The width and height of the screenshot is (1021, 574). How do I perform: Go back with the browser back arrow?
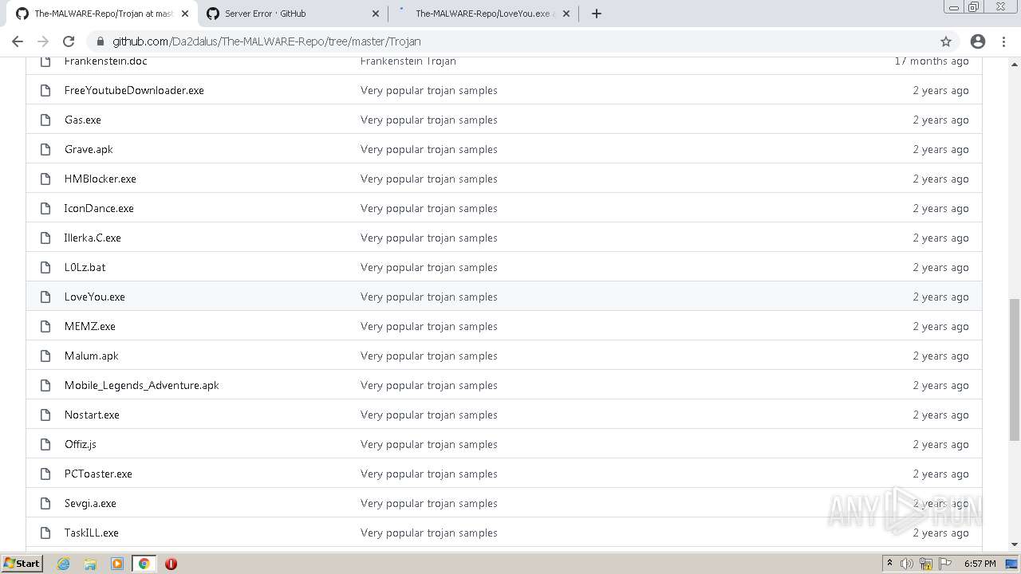[18, 41]
